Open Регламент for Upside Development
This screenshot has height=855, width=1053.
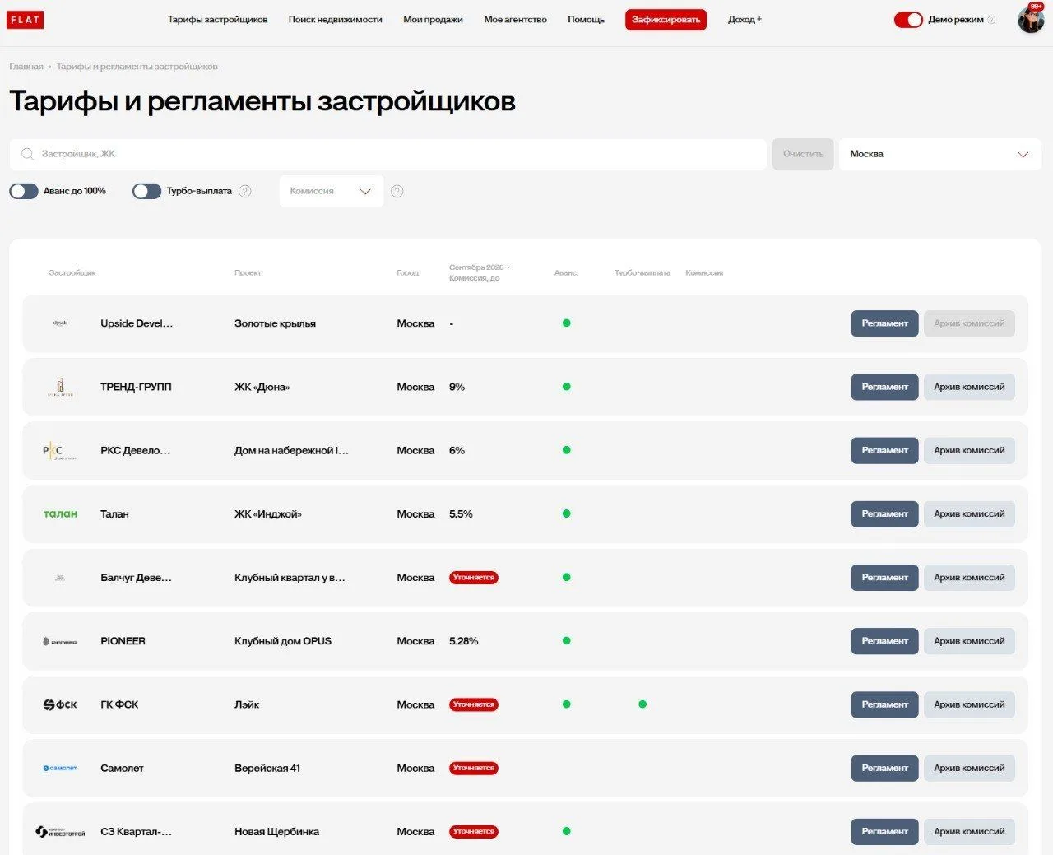click(884, 323)
